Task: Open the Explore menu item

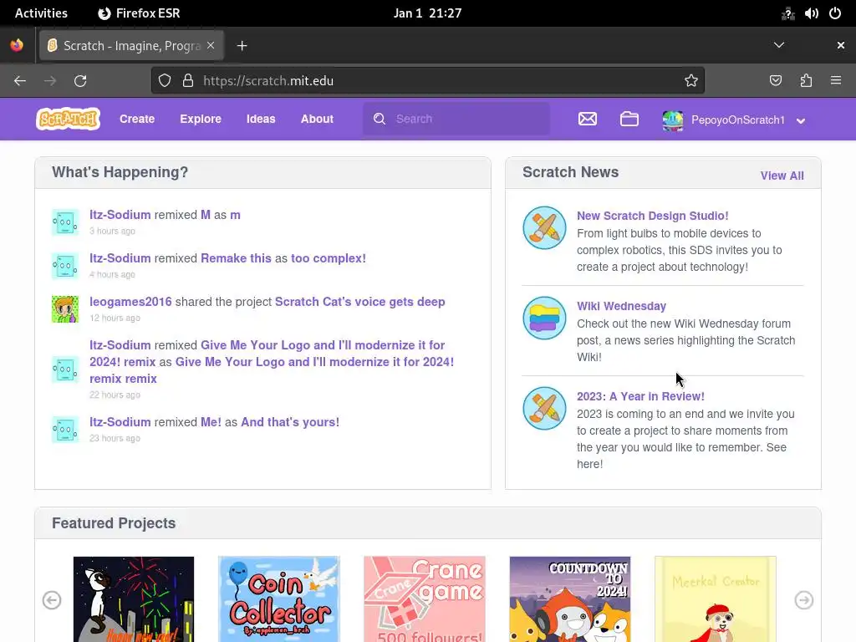Action: tap(201, 119)
